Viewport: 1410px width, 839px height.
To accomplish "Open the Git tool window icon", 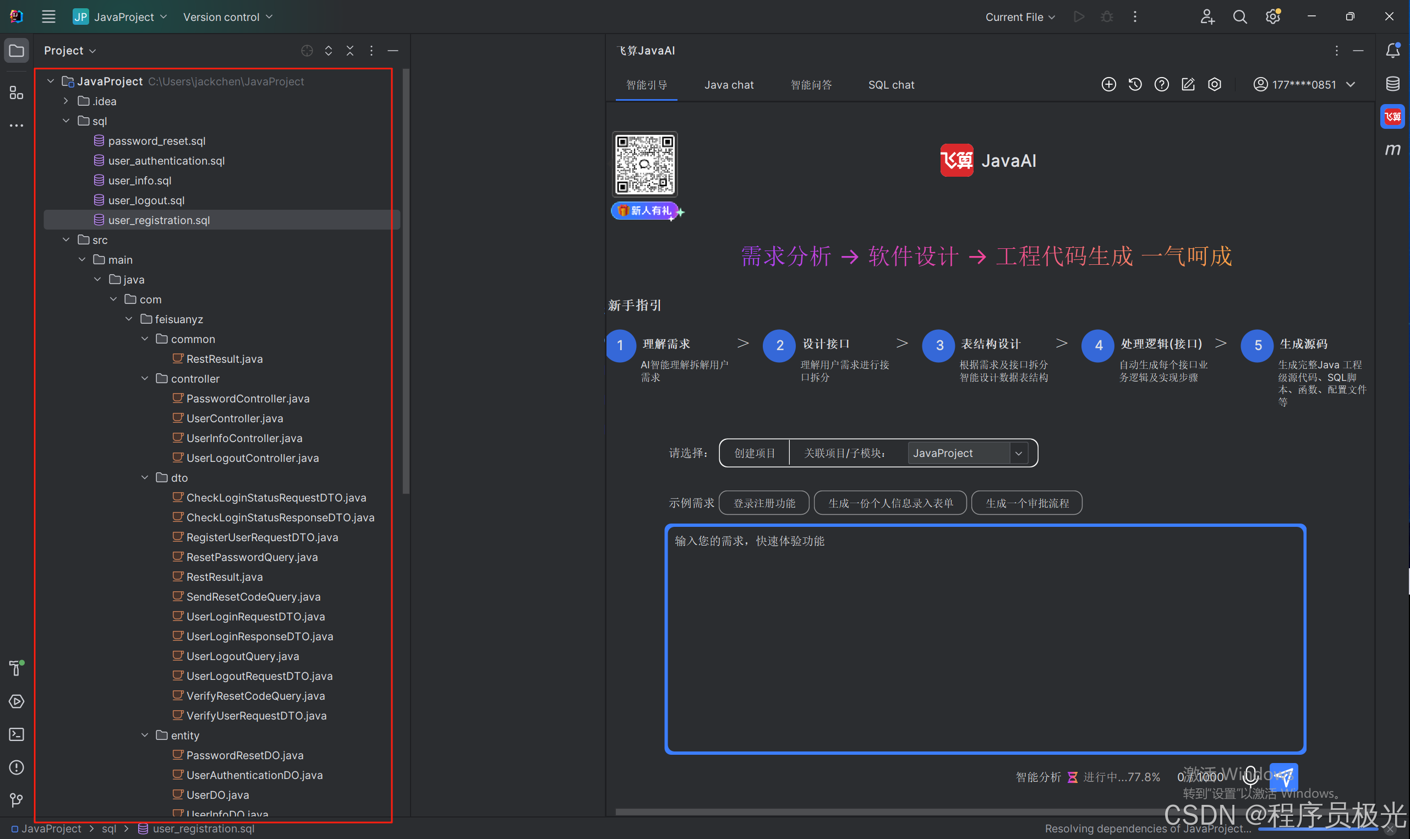I will click(17, 800).
